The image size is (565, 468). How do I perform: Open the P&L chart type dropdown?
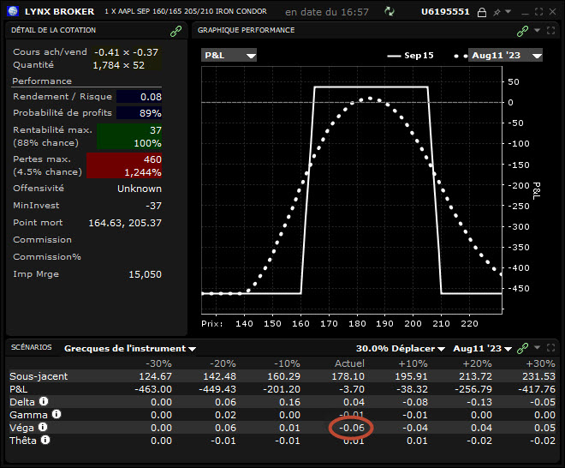tap(229, 55)
